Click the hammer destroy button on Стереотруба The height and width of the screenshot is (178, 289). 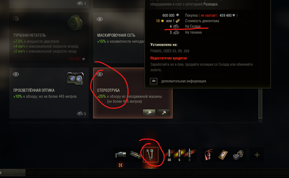click(164, 112)
